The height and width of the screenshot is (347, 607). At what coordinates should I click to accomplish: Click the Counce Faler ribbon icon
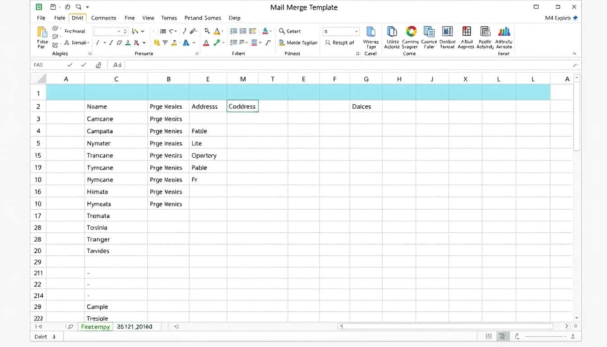[x=429, y=31]
